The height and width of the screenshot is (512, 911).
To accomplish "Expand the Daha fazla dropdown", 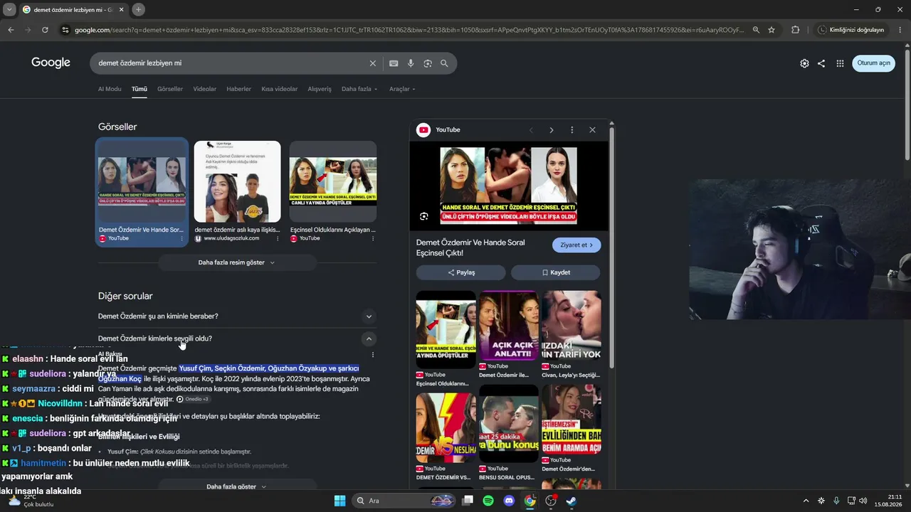I will [359, 89].
